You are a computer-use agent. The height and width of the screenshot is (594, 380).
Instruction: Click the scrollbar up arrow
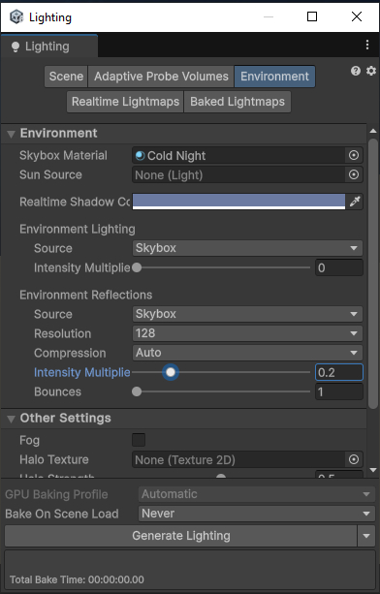point(373,131)
